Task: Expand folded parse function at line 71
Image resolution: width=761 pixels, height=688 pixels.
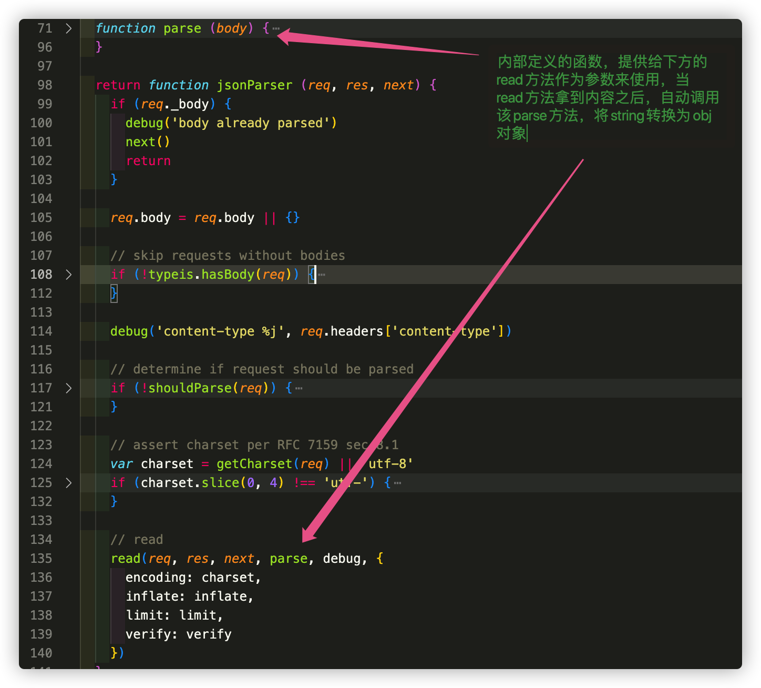Action: [x=68, y=28]
